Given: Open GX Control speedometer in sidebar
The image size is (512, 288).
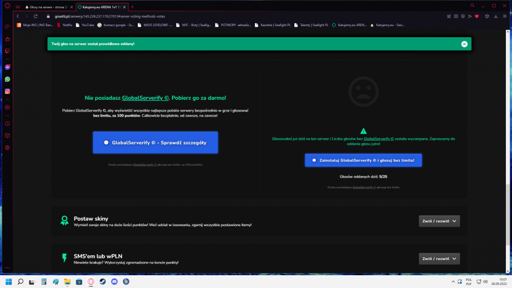Looking at the screenshot, I should pos(8,27).
